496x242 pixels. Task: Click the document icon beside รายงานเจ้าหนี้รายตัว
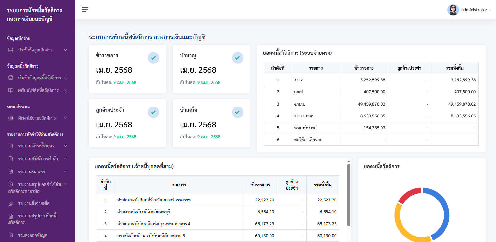[x=11, y=146]
